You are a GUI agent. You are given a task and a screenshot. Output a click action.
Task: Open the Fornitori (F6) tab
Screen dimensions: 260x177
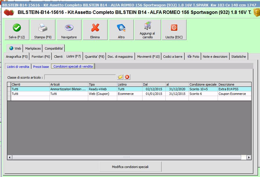coord(41,57)
